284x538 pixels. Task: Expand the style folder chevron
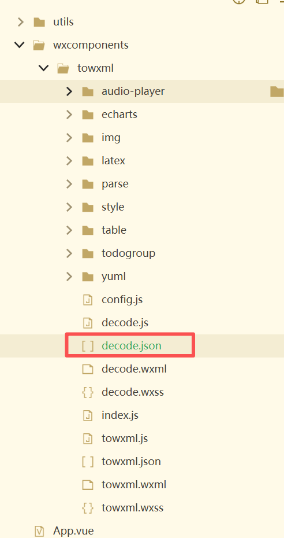pos(69,207)
